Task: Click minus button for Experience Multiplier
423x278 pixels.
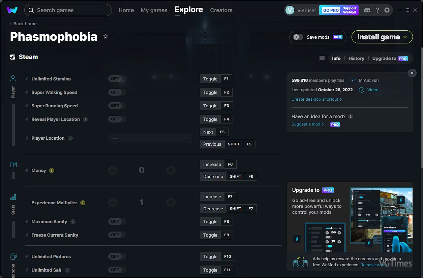Action: pyautogui.click(x=113, y=203)
